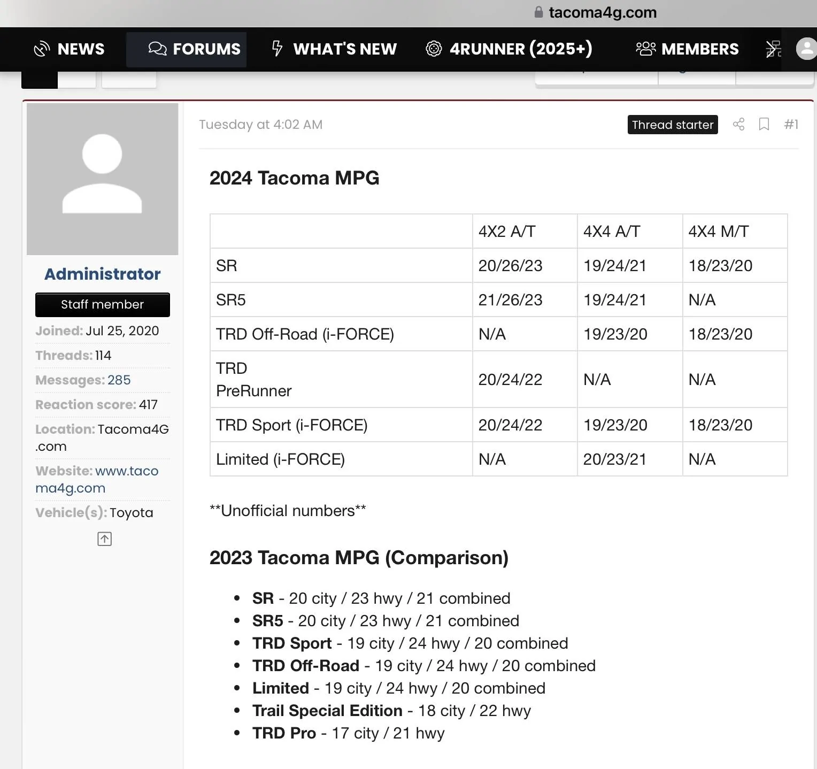Open the MEMBERS menu item
This screenshot has width=817, height=769.
click(699, 49)
